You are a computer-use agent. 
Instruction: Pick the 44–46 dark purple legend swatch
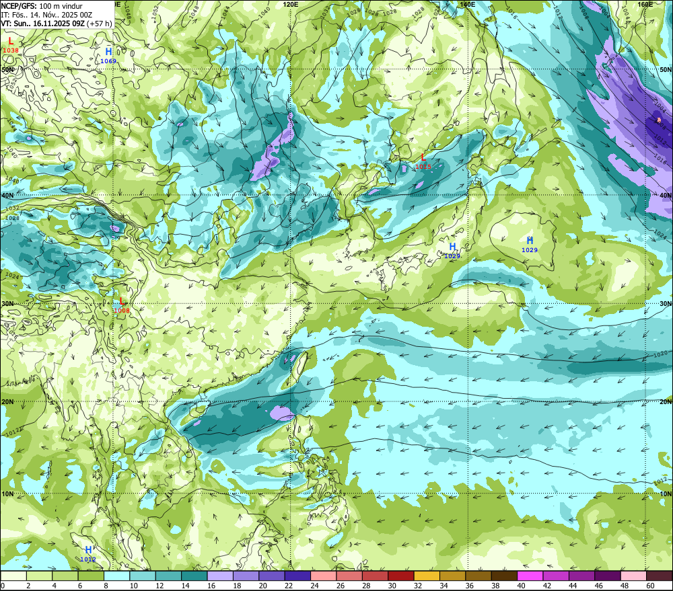click(x=581, y=576)
